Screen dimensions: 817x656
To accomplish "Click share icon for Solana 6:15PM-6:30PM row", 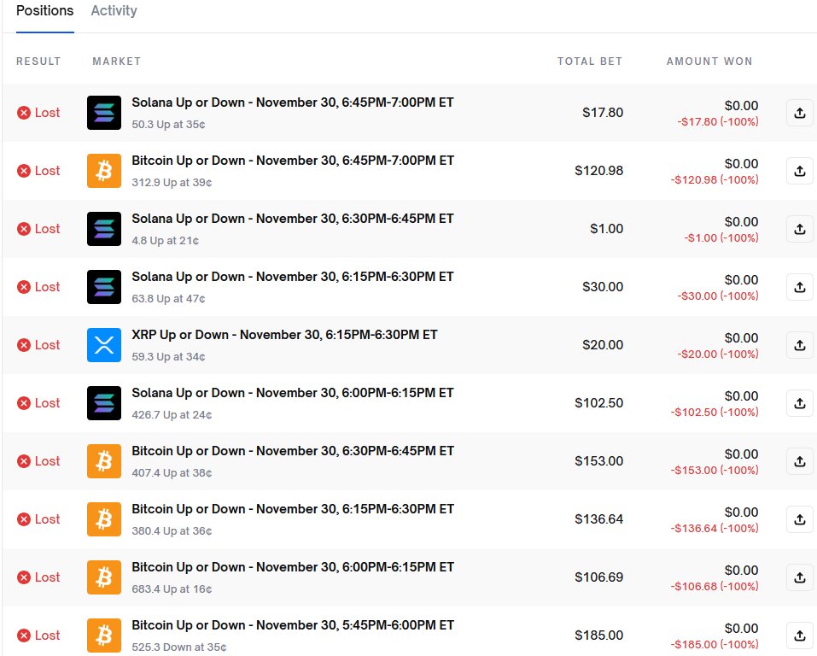I will (800, 287).
